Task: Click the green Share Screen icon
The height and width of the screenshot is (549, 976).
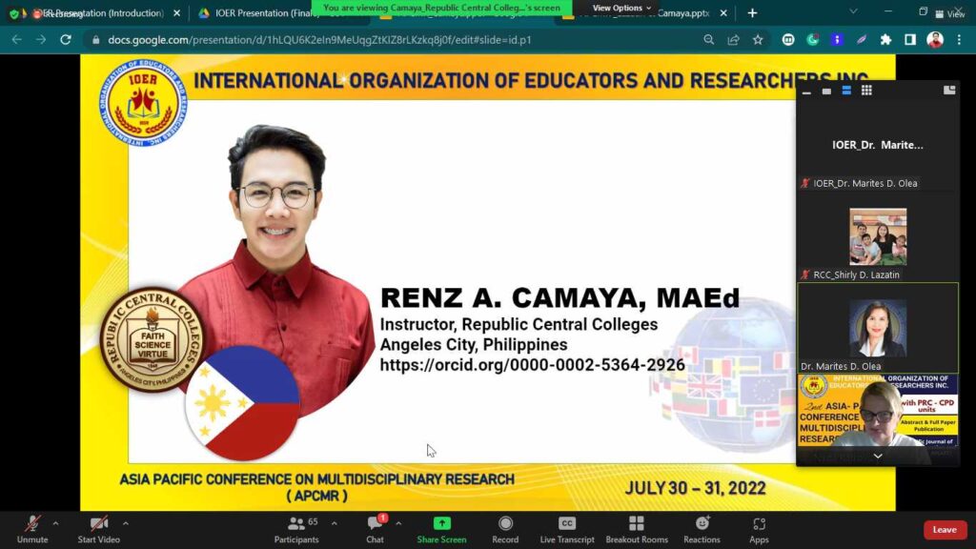Action: coord(441,523)
